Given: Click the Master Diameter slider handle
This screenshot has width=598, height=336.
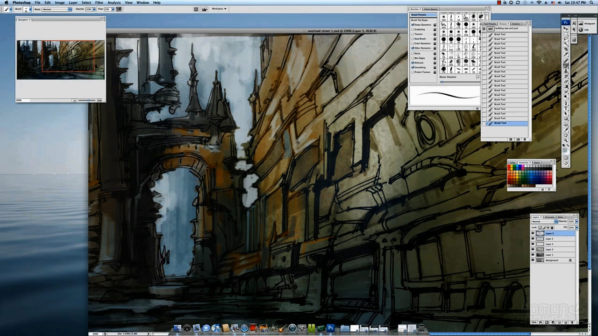Looking at the screenshot, I should pos(441,82).
